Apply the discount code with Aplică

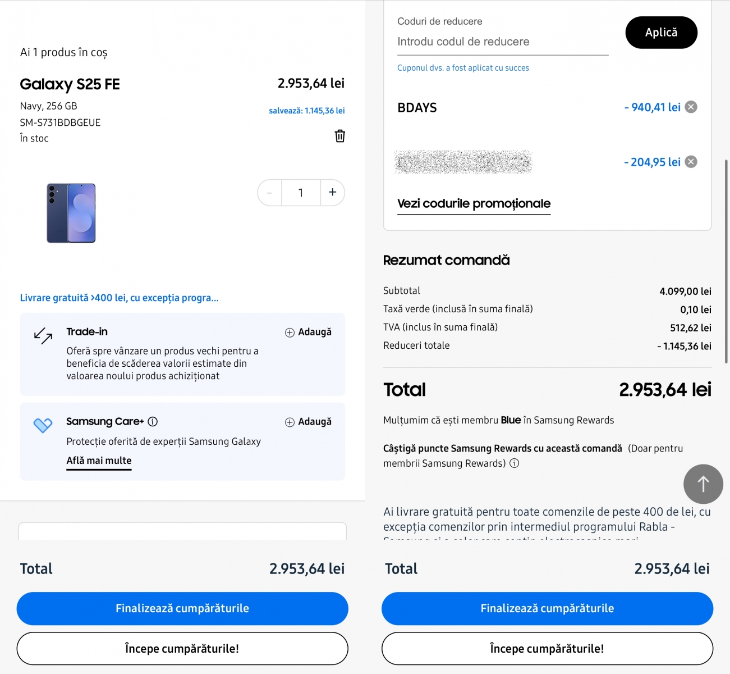(x=661, y=33)
